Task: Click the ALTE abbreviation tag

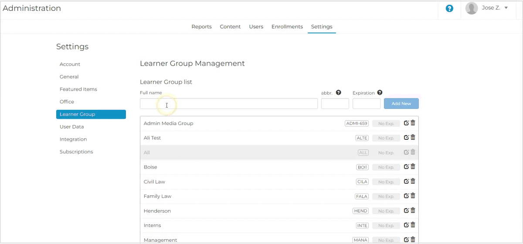Action: pyautogui.click(x=362, y=138)
